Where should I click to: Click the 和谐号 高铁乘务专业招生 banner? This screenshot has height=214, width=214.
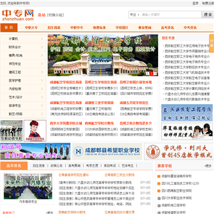click(x=35, y=152)
